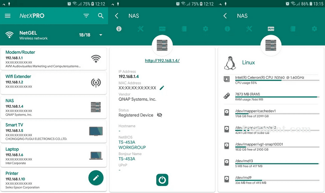Tap the QNAP Systems, Inc. vendor text
Image resolution: width=325 pixels, height=193 pixels.
(x=138, y=99)
